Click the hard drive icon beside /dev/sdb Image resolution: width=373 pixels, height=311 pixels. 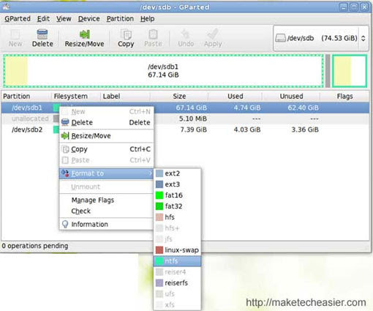tap(280, 38)
